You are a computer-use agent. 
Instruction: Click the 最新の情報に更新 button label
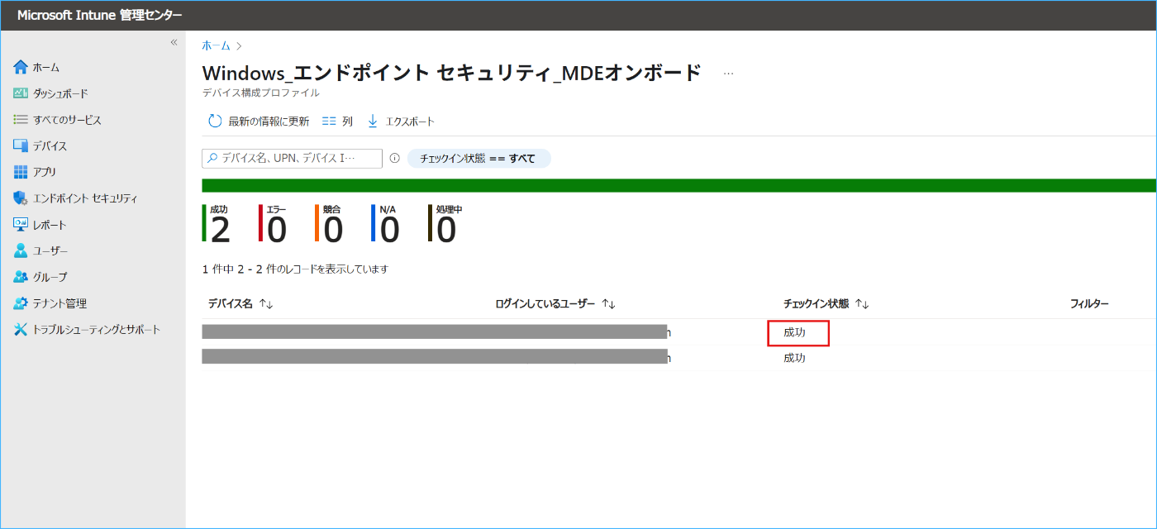click(x=269, y=122)
